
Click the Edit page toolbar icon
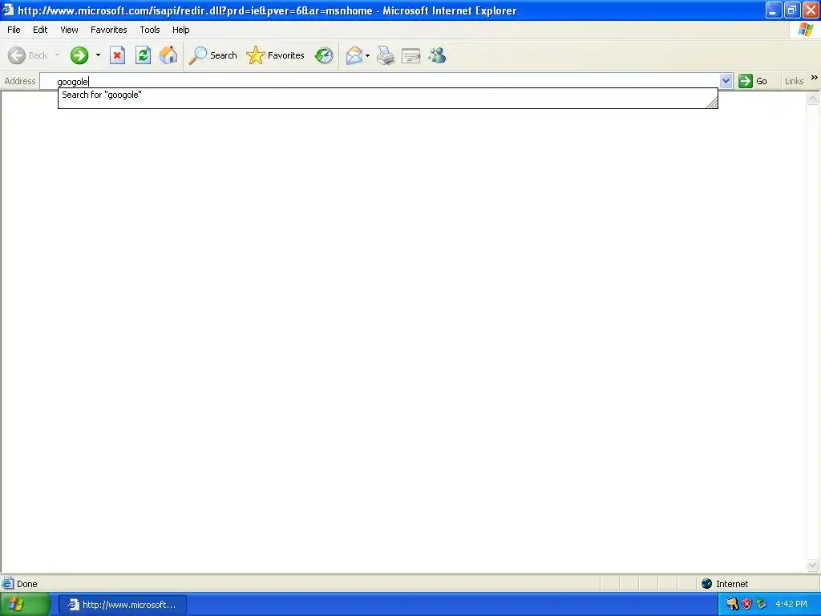coord(411,55)
